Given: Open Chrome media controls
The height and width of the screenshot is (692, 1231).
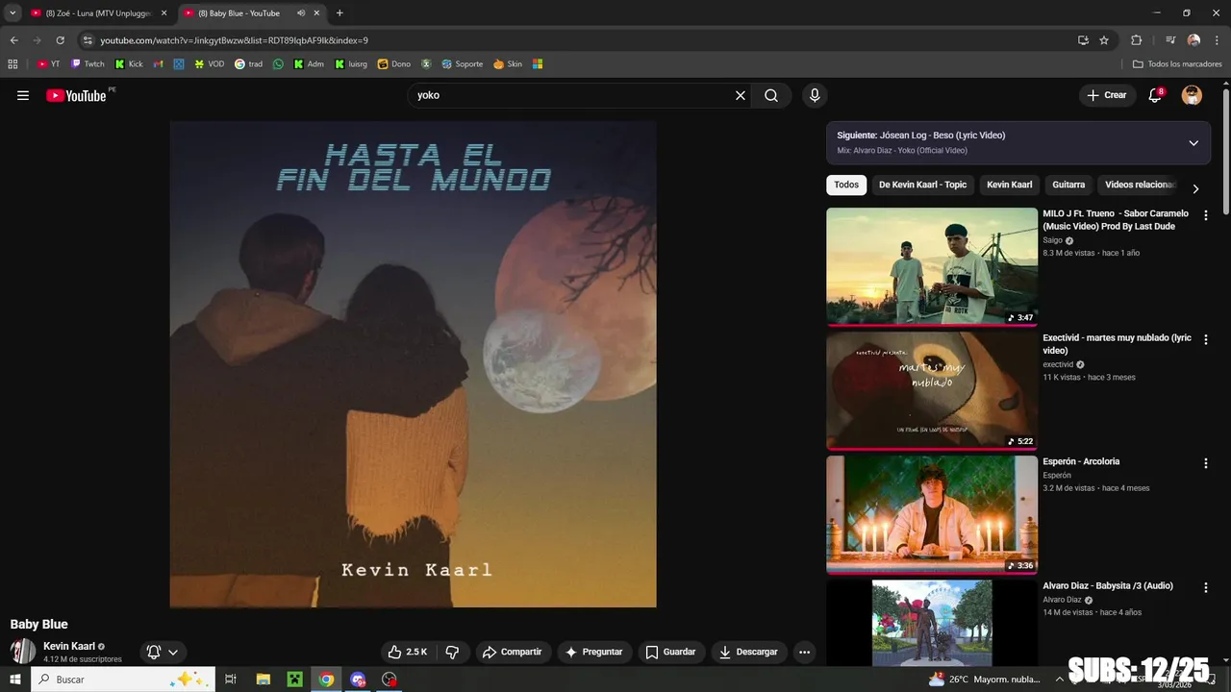Looking at the screenshot, I should [x=1170, y=40].
